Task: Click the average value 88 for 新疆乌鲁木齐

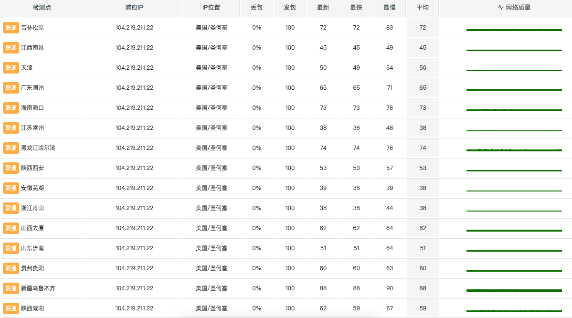Action: pos(423,288)
